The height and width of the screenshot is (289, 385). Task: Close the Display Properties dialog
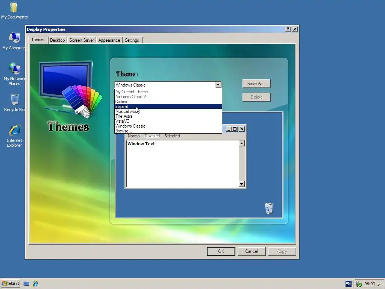click(295, 29)
